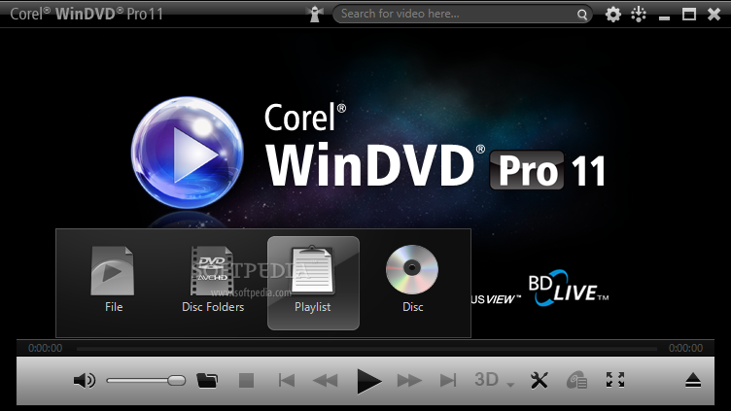The image size is (731, 411).
Task: Jump to previous chapter
Action: (x=286, y=381)
